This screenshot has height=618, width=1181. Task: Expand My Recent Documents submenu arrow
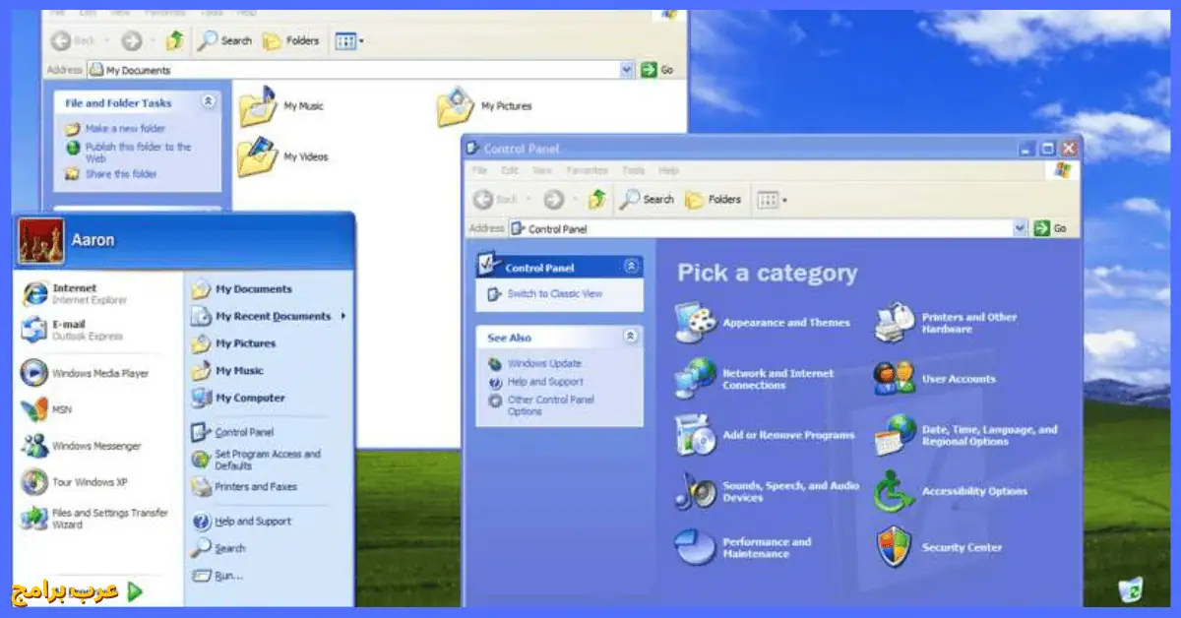pyautogui.click(x=343, y=316)
